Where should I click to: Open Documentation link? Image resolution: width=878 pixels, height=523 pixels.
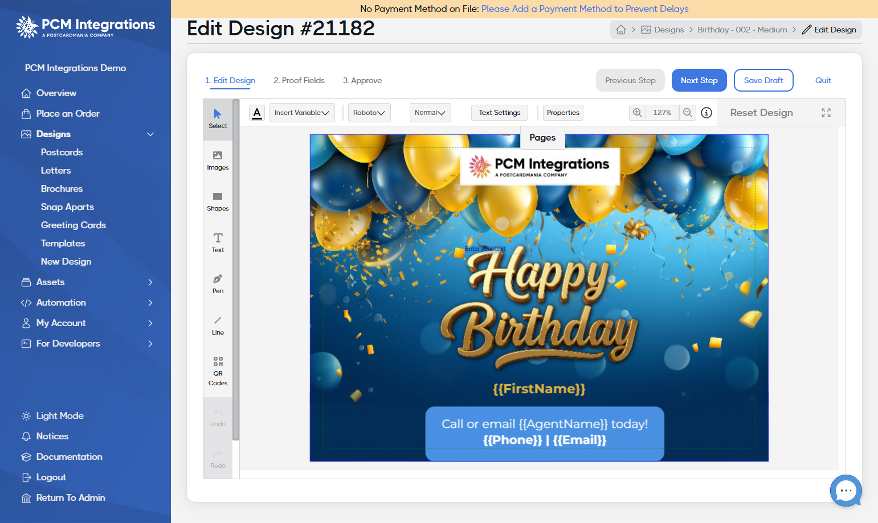70,456
